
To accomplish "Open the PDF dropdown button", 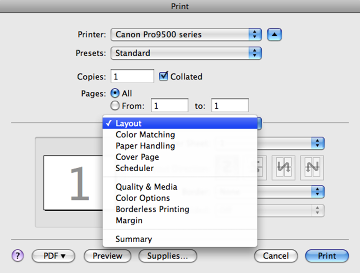I will click(53, 256).
